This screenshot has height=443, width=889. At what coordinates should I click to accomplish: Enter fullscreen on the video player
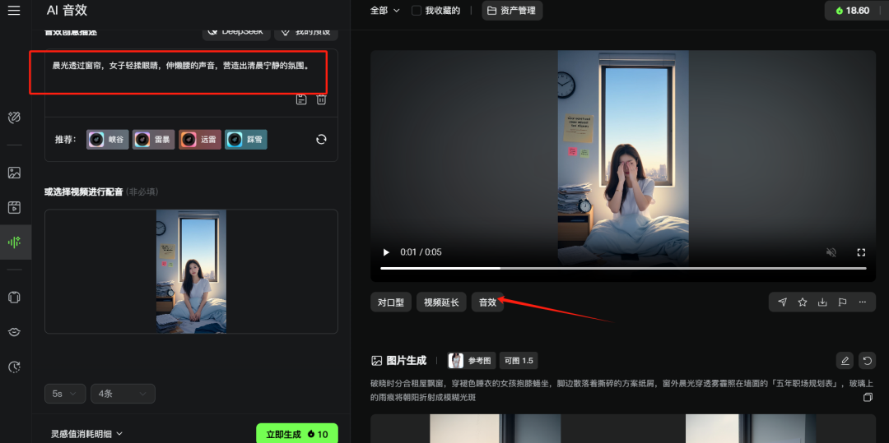tap(861, 252)
